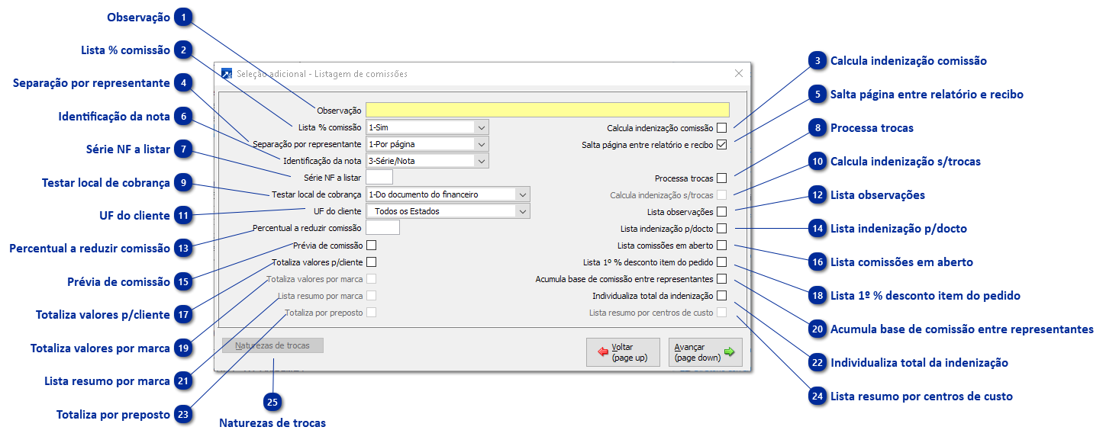
Task: Click the Série NF a listar field
Action: (x=379, y=178)
